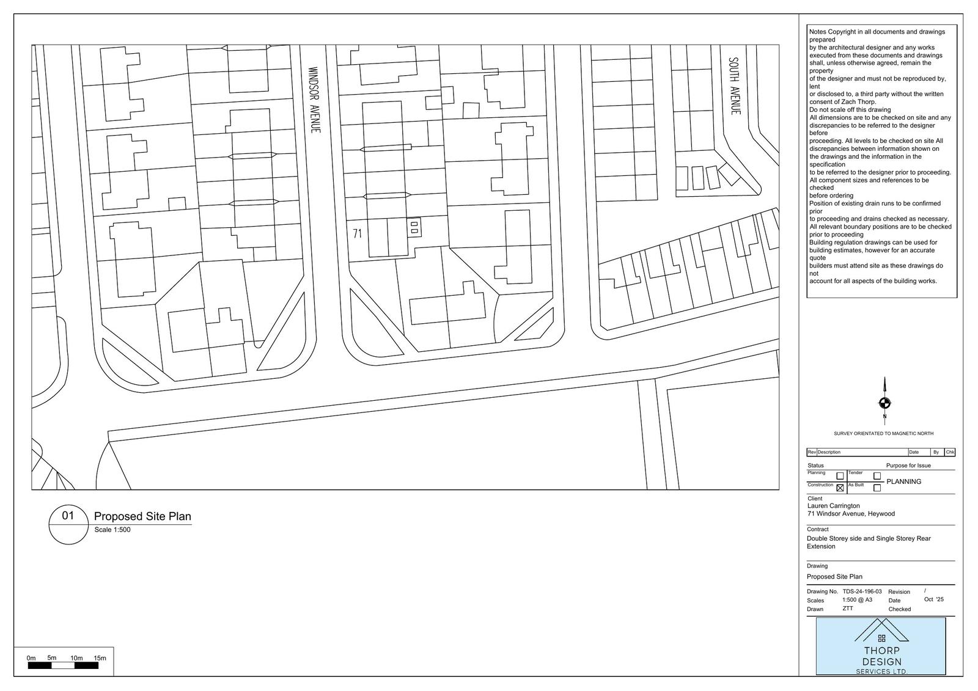Tick the Tender status checkbox
Screen dimensions: 978x691
coord(877,476)
